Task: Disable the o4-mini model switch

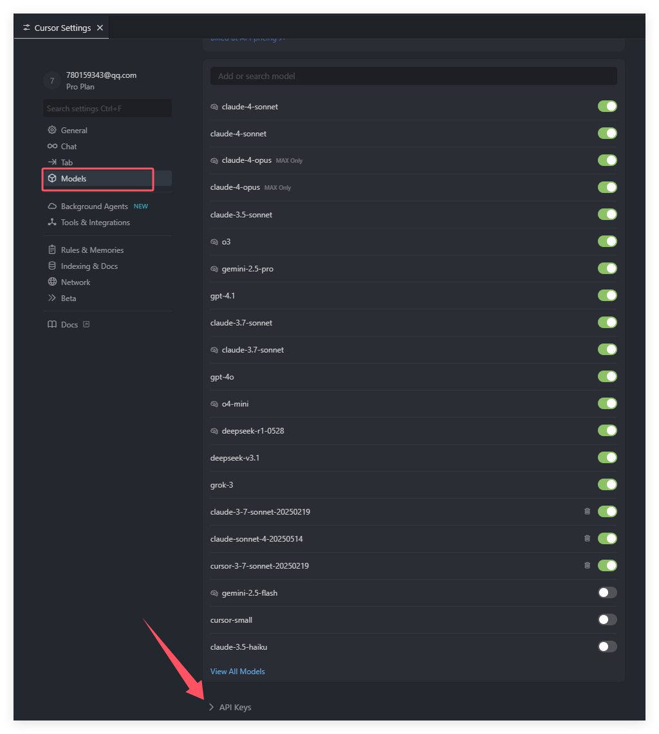Action: pyautogui.click(x=607, y=403)
